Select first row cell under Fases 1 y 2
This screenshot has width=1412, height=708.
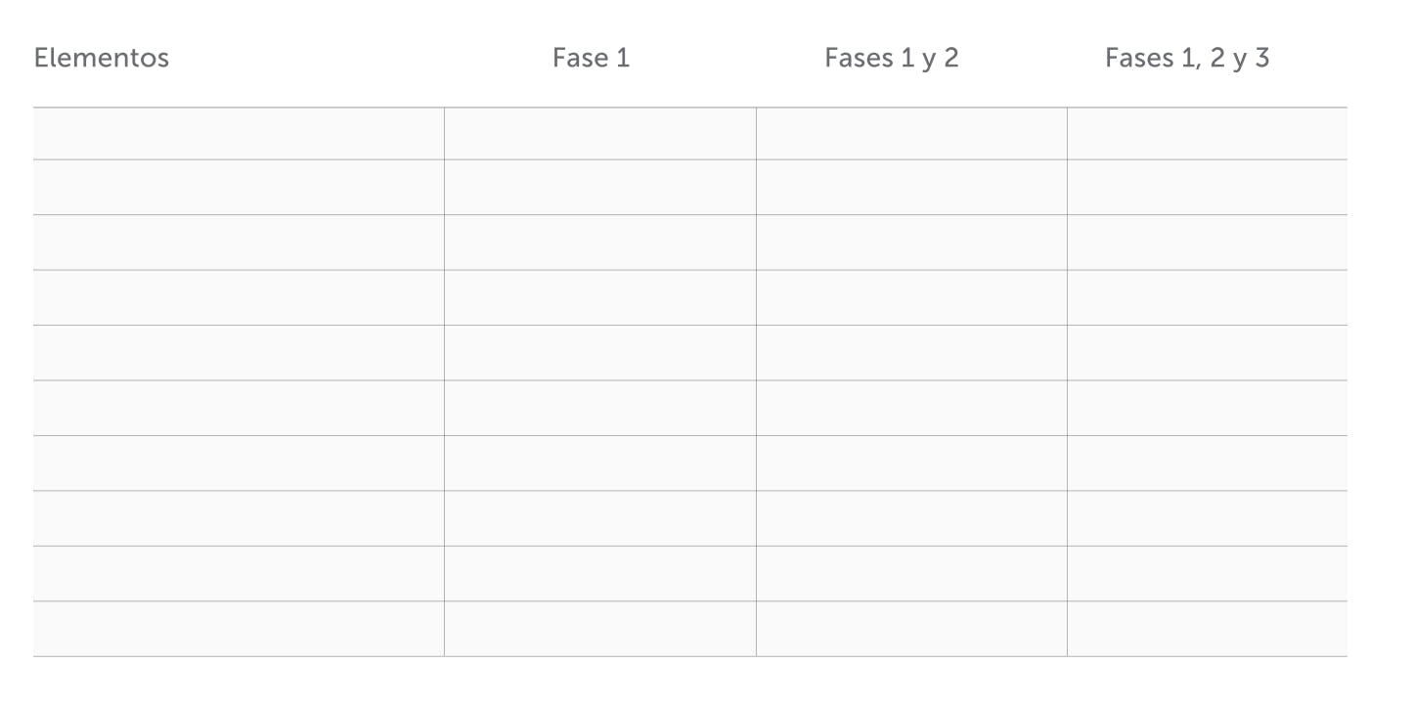tap(911, 134)
